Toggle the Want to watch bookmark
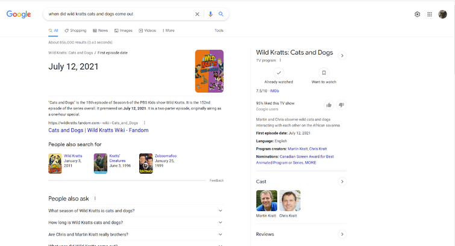The height and width of the screenshot is (246, 455). 324,73
